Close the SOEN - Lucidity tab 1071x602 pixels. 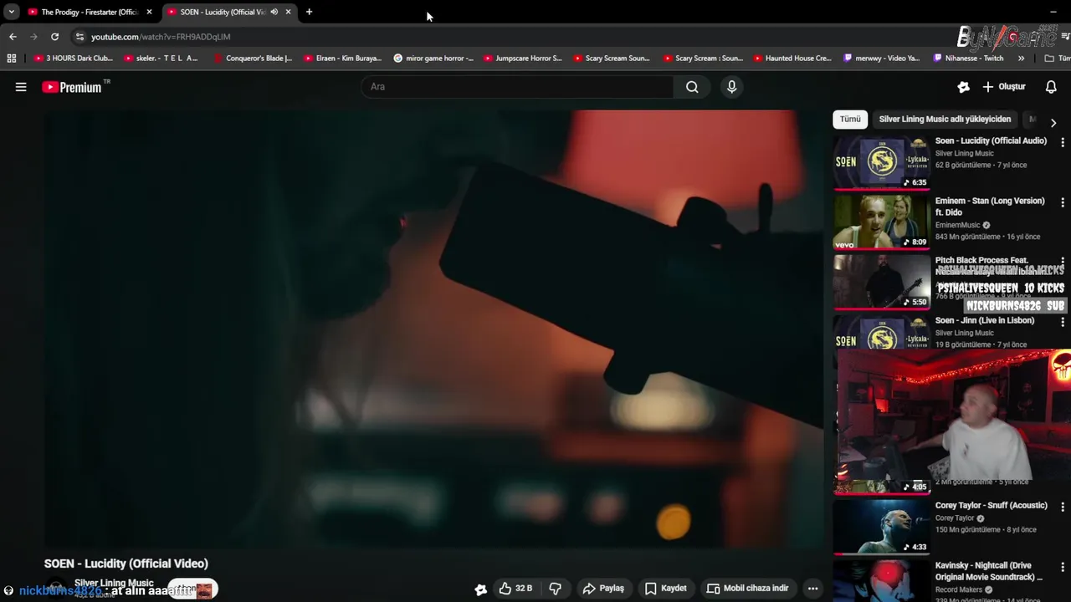pos(288,12)
